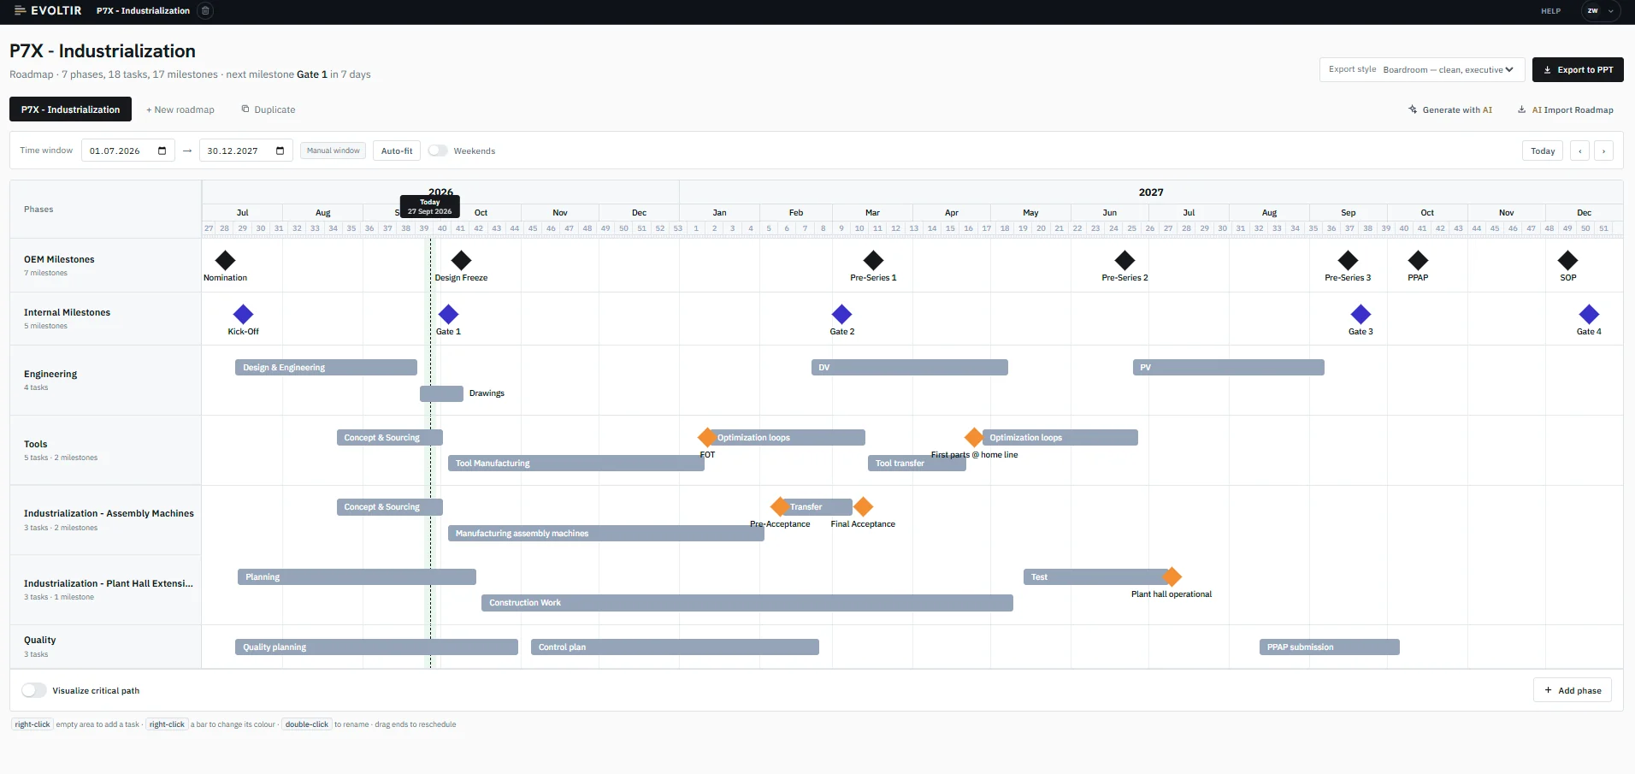The width and height of the screenshot is (1635, 774).
Task: Select the P7X - Industrialization roadmap tab
Action: 70,109
